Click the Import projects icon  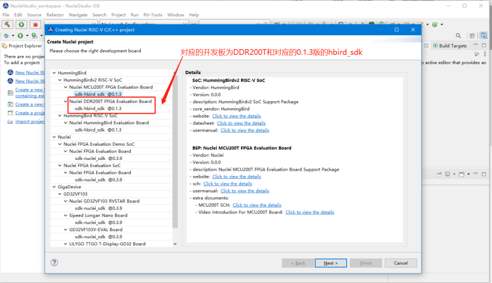point(10,121)
